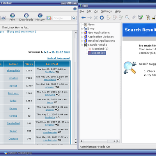Click the go-to-last-post icon next to TekMate
156x156 pixels.
coord(57,72)
